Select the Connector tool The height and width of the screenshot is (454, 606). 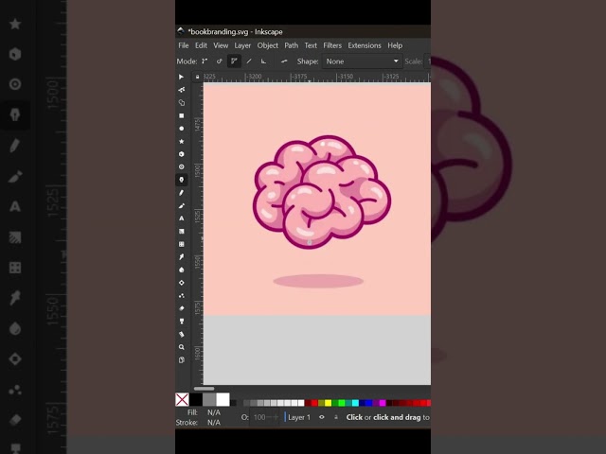[x=181, y=322]
